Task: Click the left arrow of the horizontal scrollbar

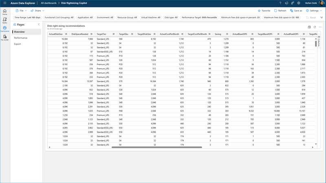Action: tap(49, 147)
